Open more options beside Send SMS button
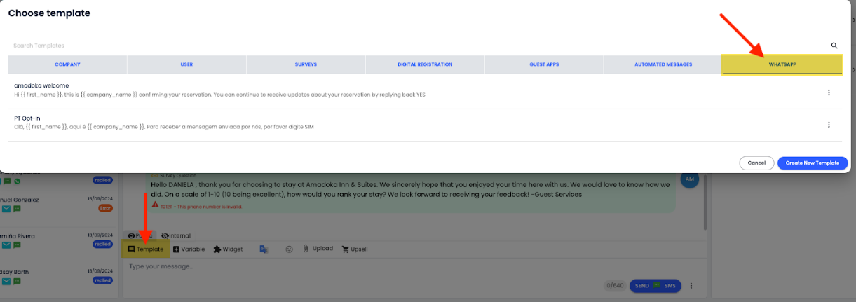 click(x=691, y=286)
